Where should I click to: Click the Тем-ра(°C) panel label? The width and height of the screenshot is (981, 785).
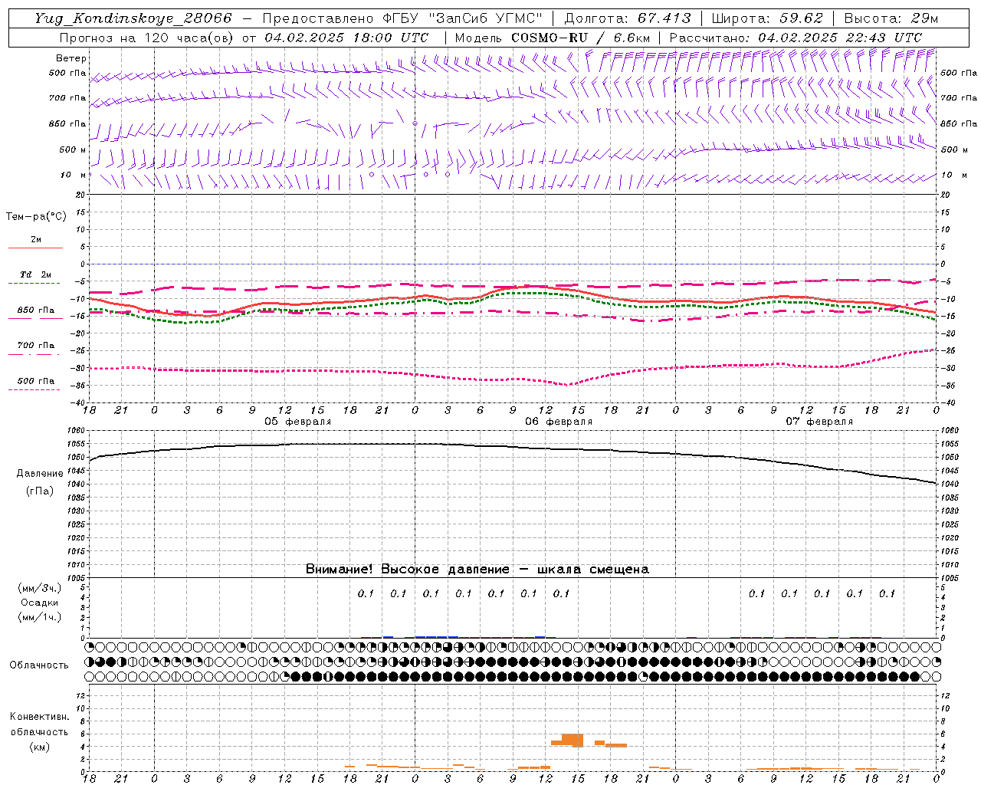[36, 216]
